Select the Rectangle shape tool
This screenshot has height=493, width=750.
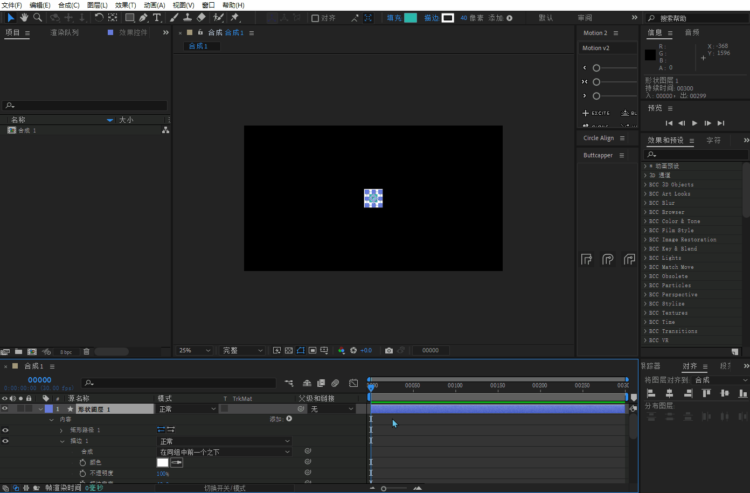pyautogui.click(x=130, y=18)
